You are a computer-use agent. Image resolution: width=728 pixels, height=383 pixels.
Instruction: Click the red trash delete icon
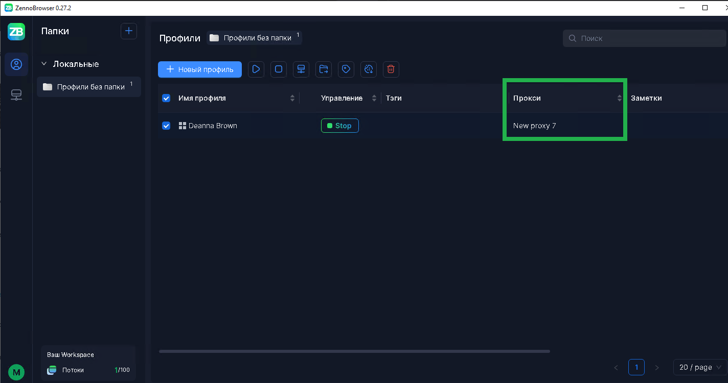tap(391, 69)
